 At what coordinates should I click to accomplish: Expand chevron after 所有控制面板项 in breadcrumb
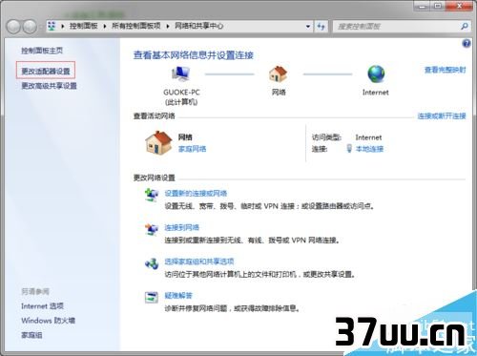pos(168,27)
